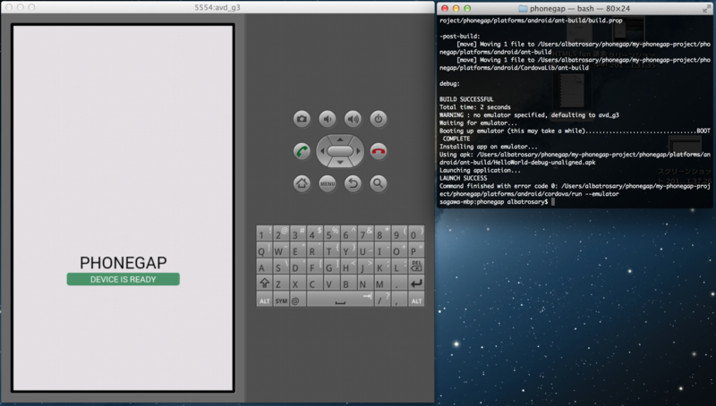Tap the P key on emulator keyboard

[x=416, y=250]
